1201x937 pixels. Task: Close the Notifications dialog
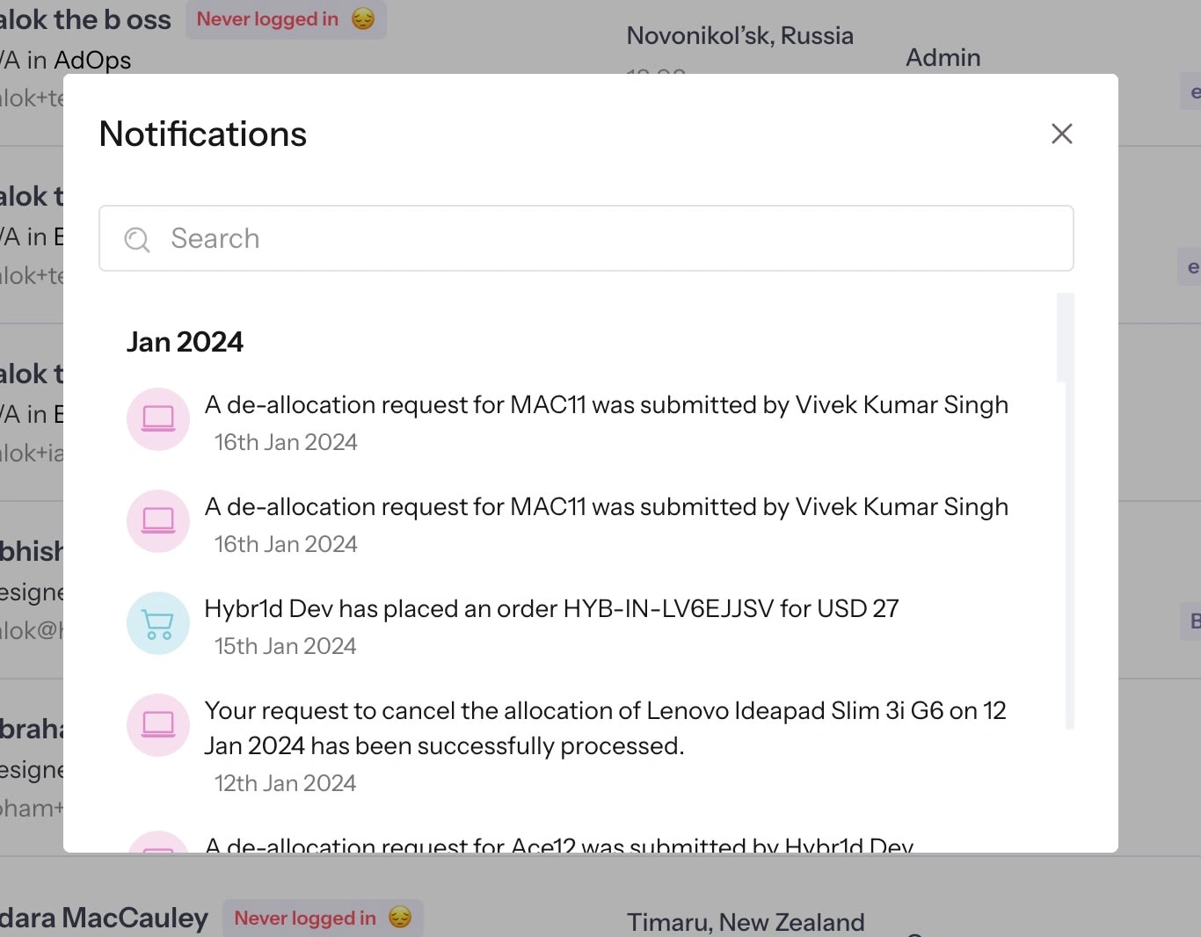click(1062, 134)
